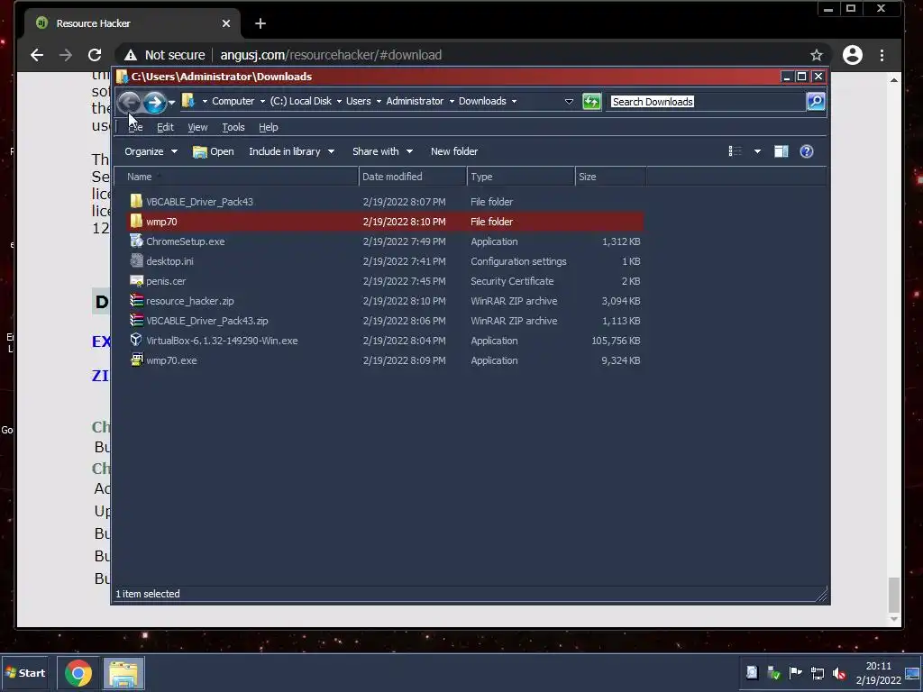Click Users breadcrumb segment

coord(359,101)
